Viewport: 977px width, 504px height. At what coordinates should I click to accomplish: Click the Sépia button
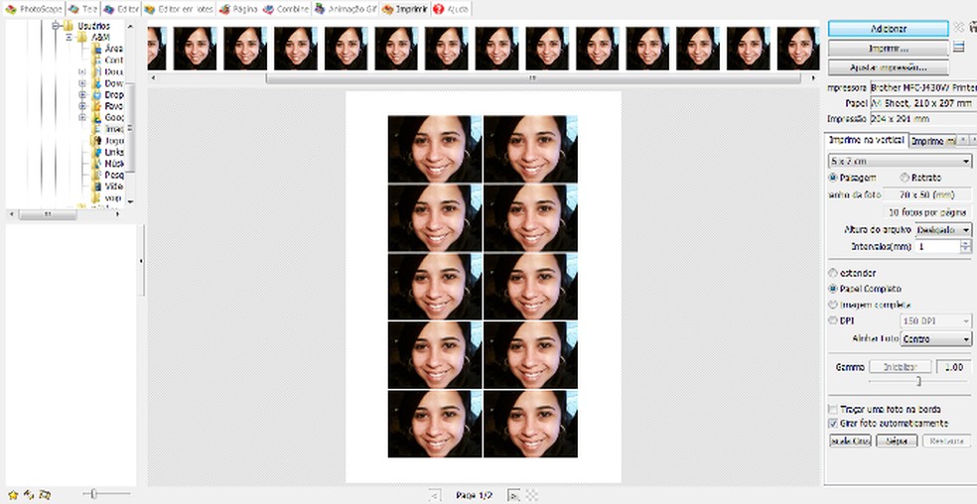click(897, 441)
